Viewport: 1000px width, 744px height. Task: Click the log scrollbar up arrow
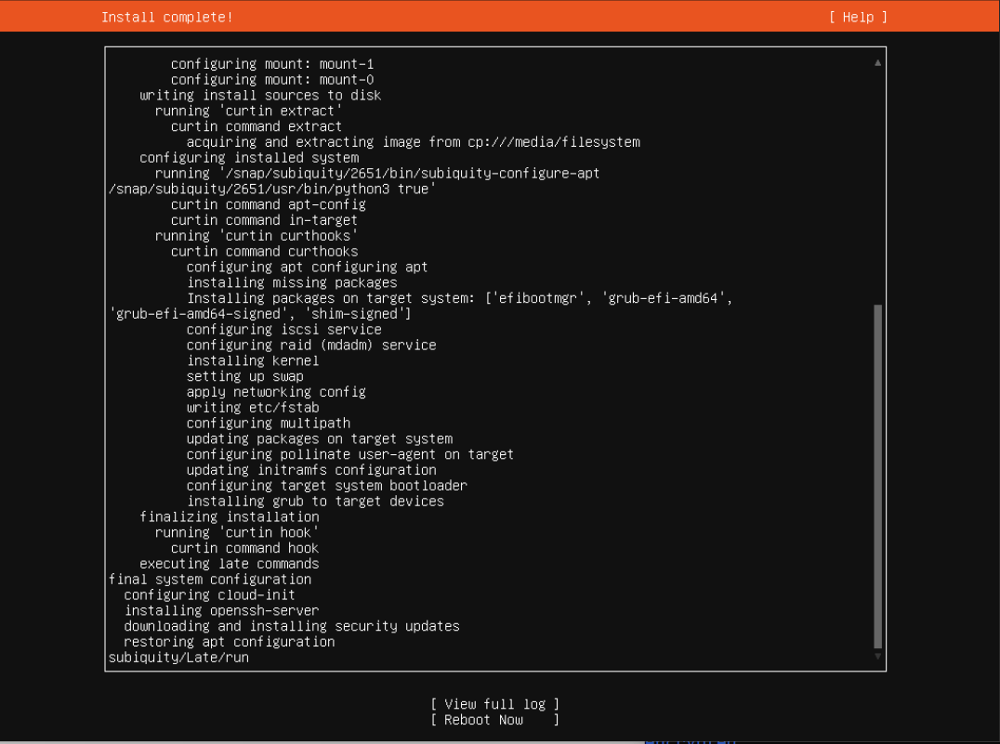click(x=877, y=62)
